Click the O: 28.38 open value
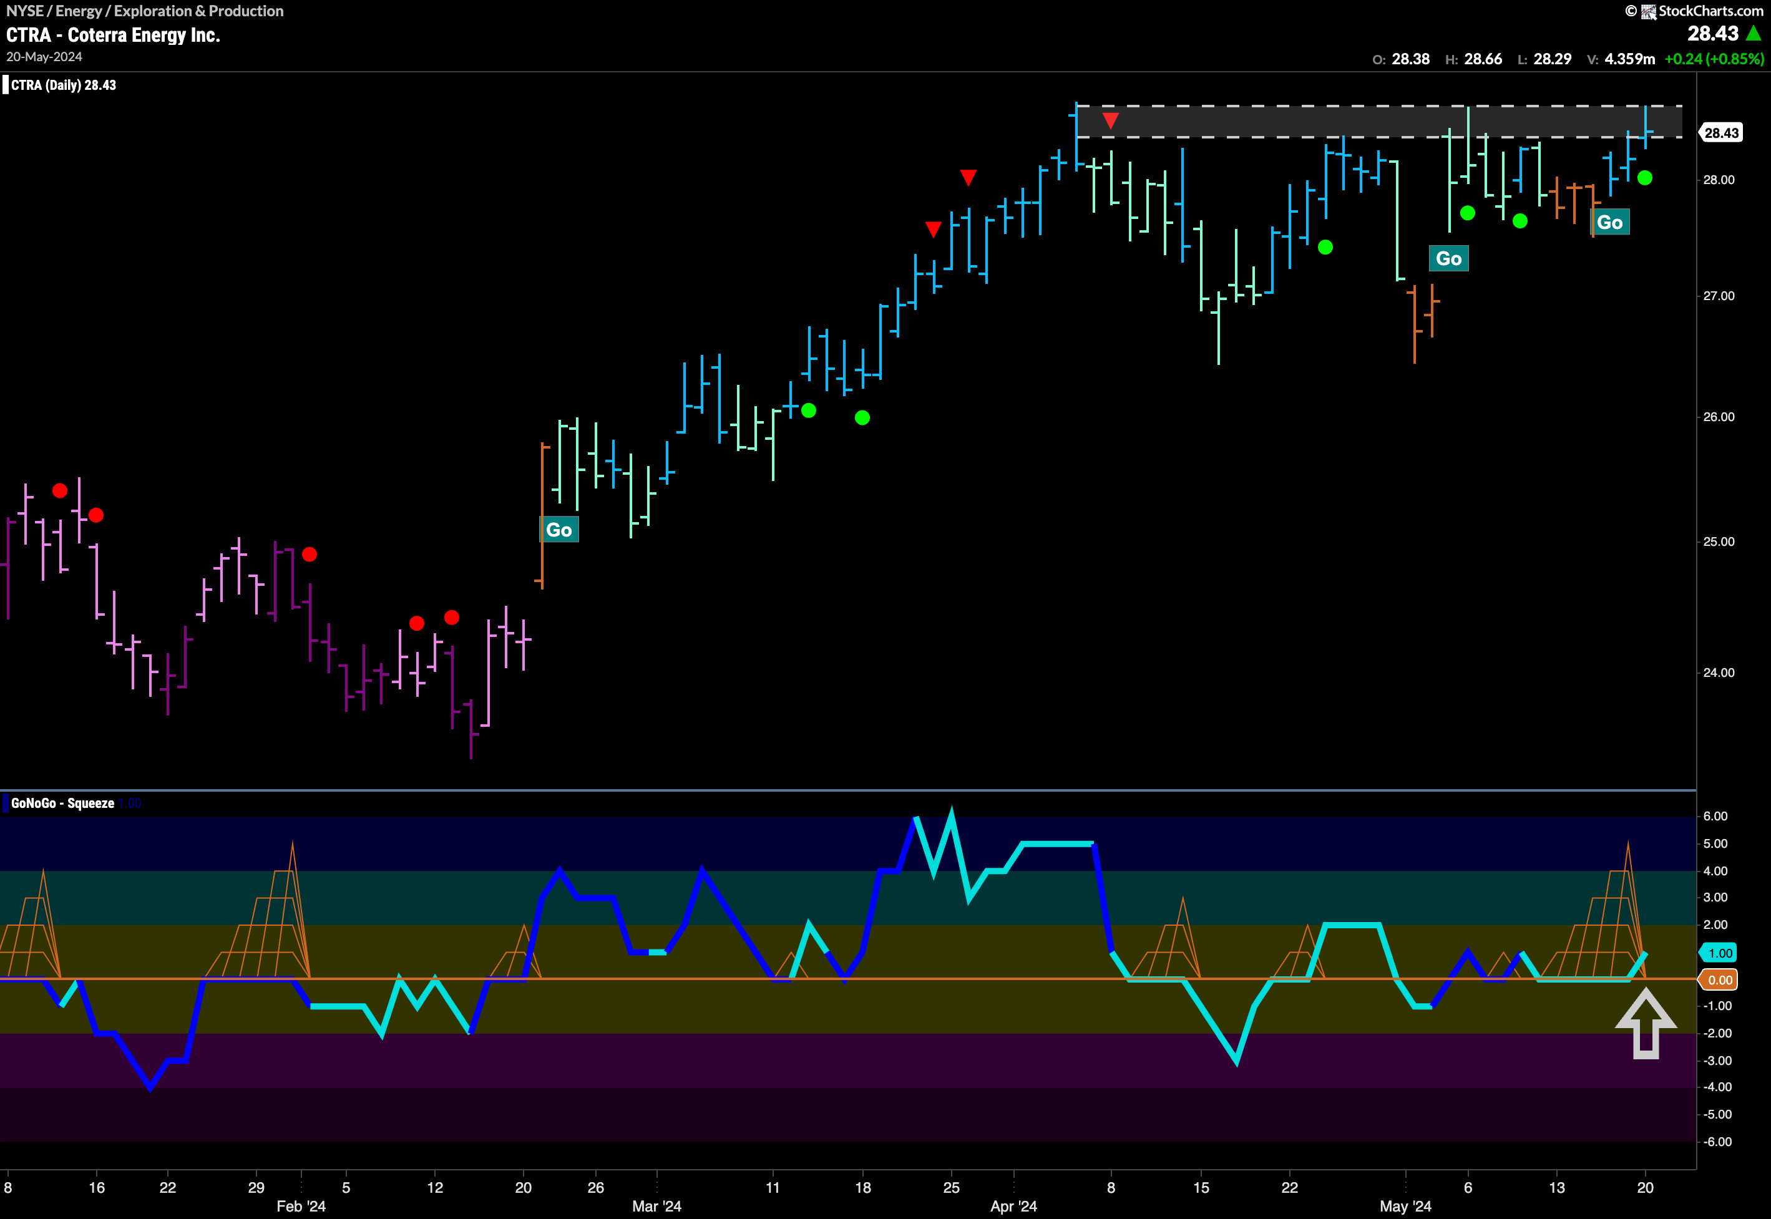The height and width of the screenshot is (1219, 1771). (1401, 59)
